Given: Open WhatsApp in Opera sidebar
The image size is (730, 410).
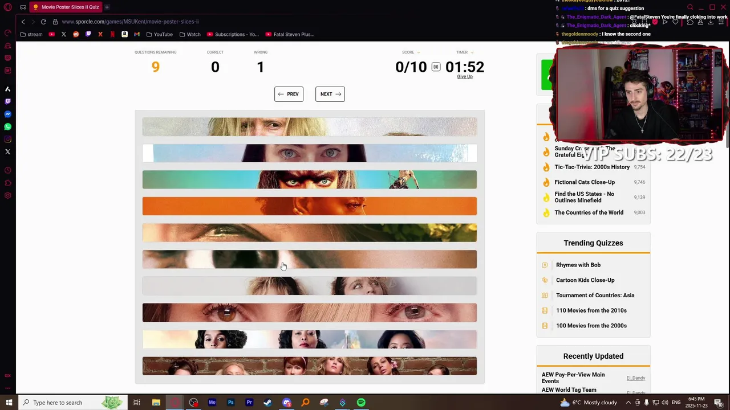Looking at the screenshot, I should [8, 126].
